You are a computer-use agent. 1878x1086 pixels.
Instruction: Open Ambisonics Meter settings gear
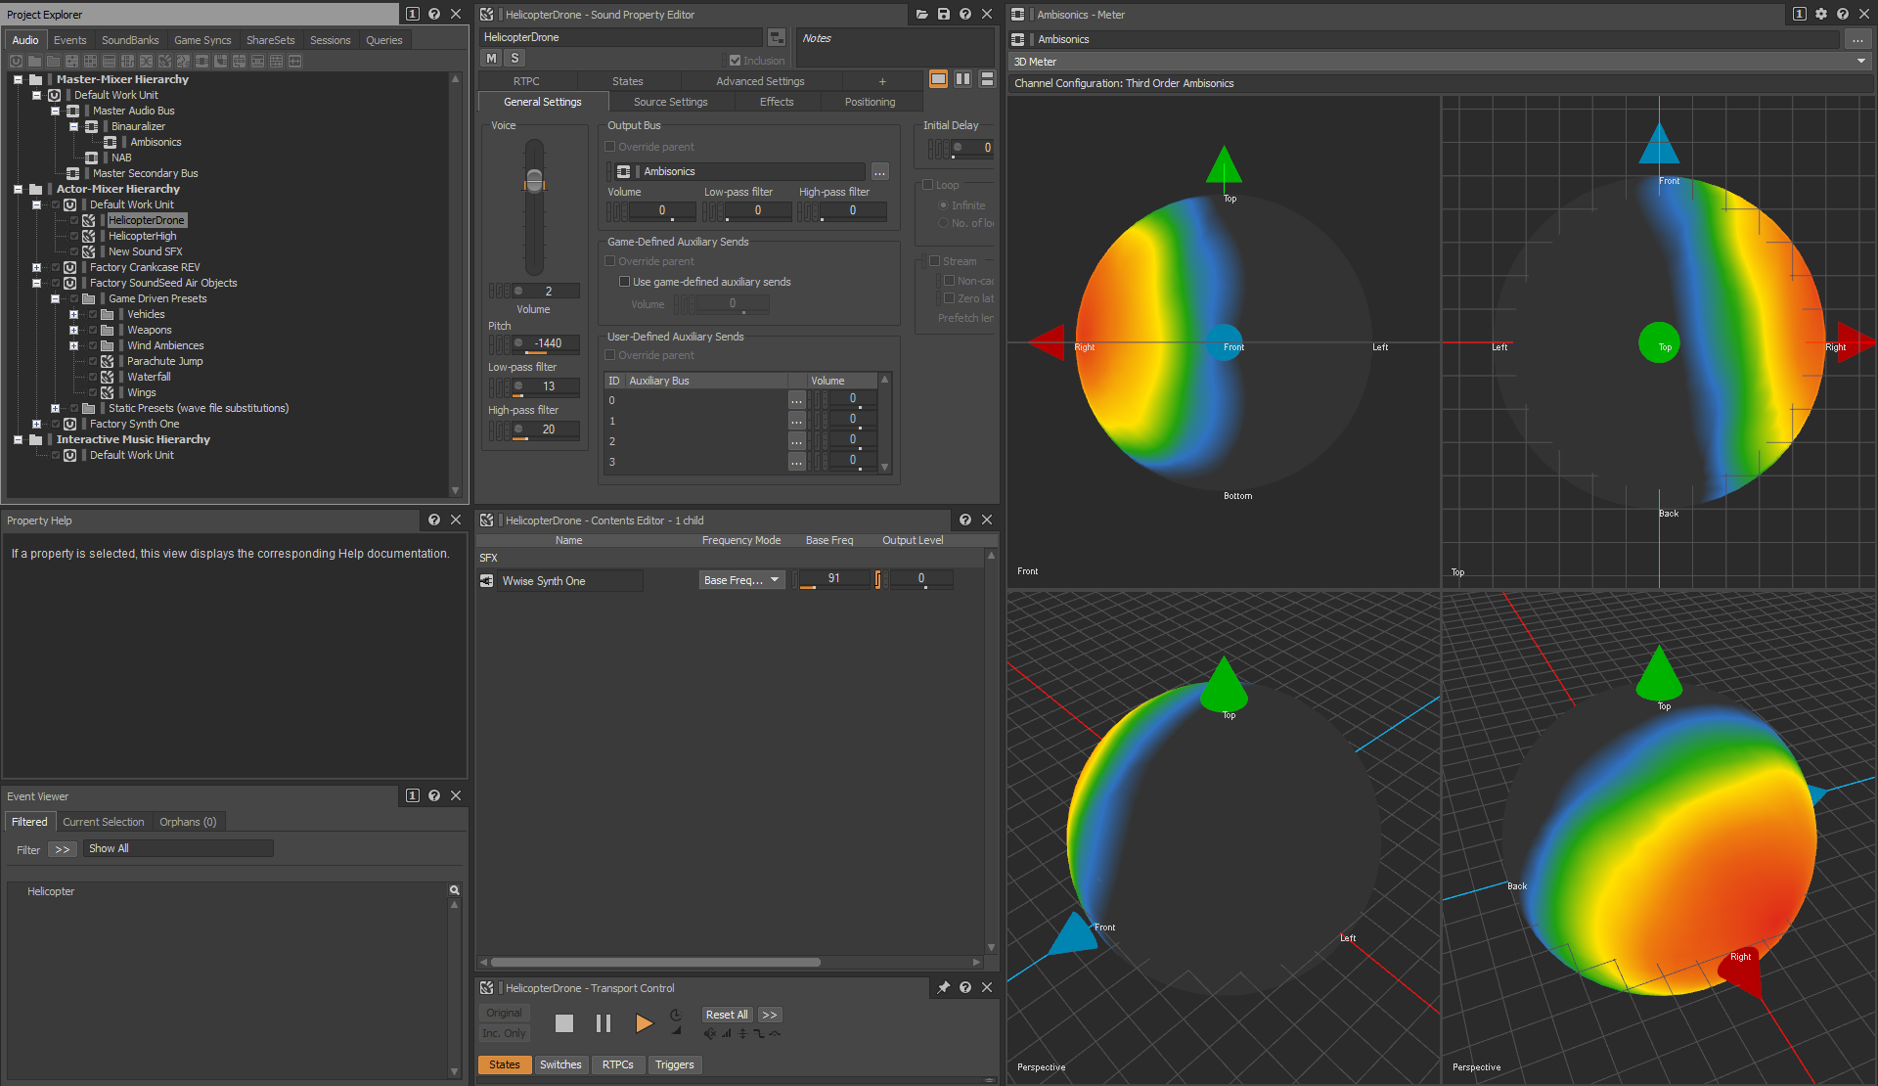pyautogui.click(x=1821, y=15)
